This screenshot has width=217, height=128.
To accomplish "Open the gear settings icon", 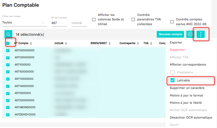I will pyautogui.click(x=190, y=34).
